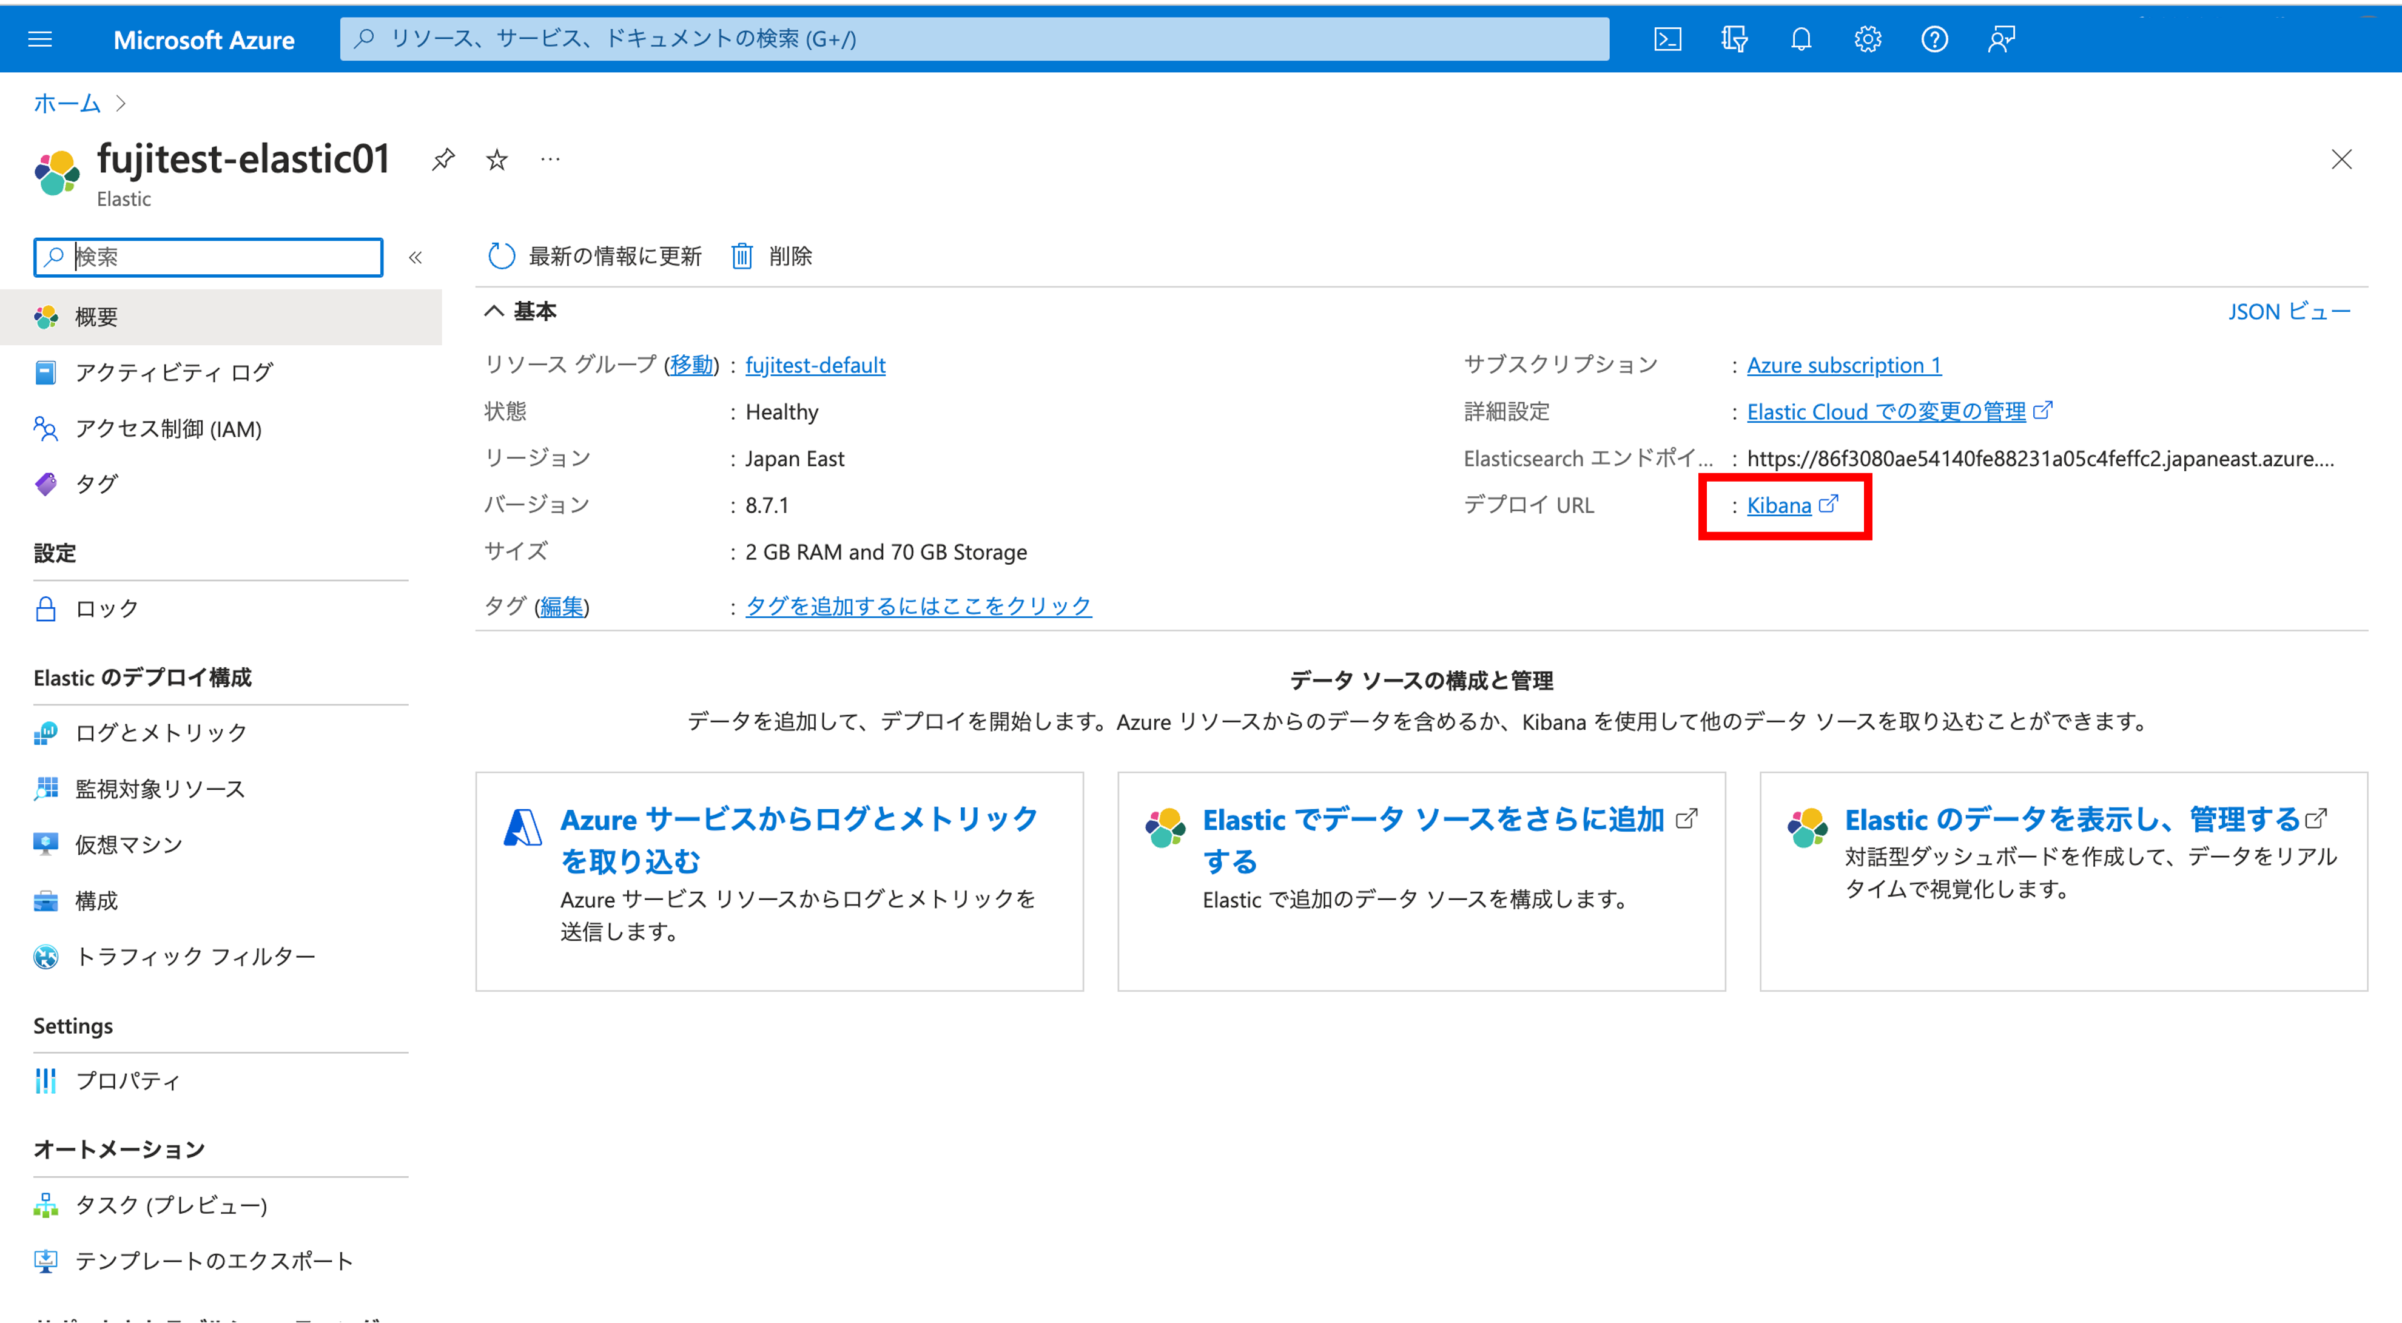Click タグを追加するにはここをクリック link

(918, 606)
